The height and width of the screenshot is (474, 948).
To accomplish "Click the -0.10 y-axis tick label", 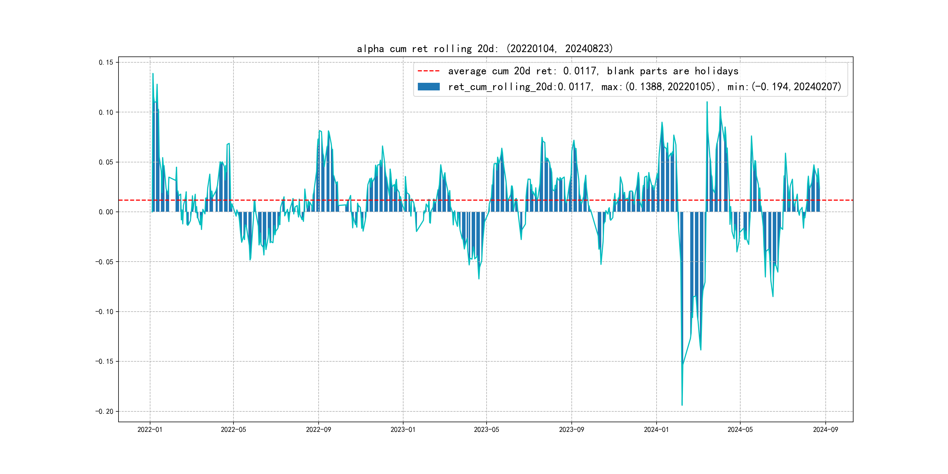I will pos(104,312).
